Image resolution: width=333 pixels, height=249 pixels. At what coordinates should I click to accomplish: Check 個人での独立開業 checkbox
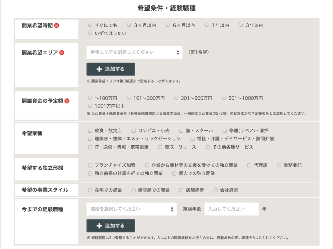174,174
